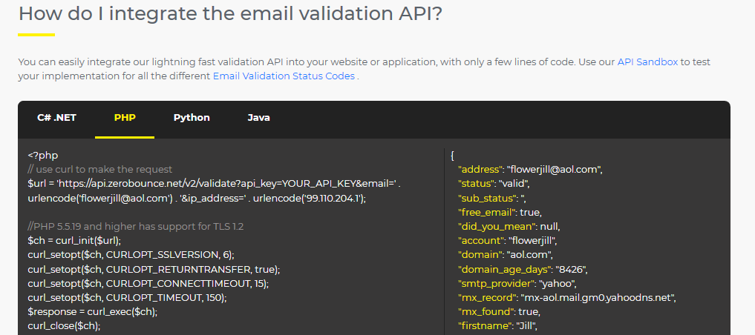Follow the Email Validation Status Codes link
The width and height of the screenshot is (755, 335).
[x=284, y=76]
